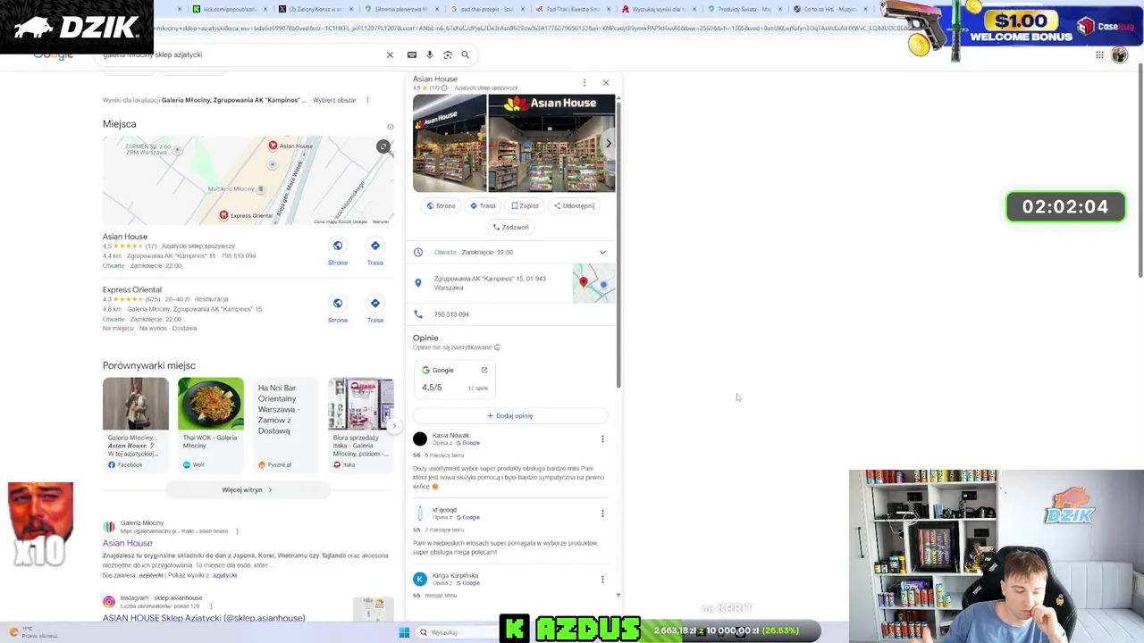
Task: Open Trasa for Express Oriental listing
Action: [x=375, y=309]
